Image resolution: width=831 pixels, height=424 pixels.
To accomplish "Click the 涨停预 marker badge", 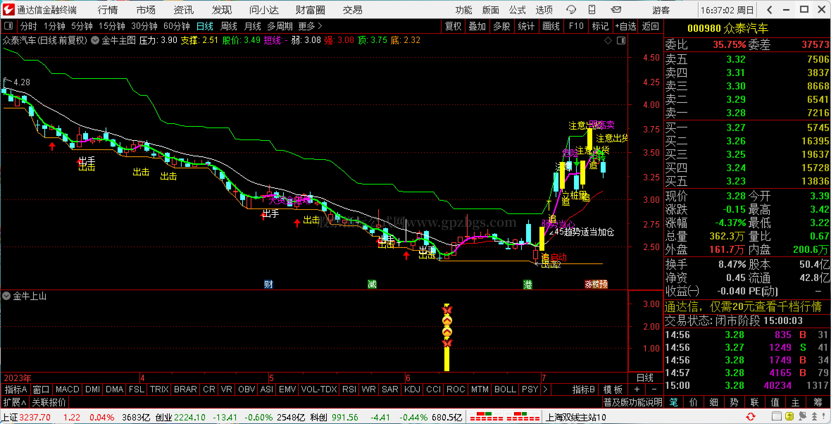I will [596, 284].
